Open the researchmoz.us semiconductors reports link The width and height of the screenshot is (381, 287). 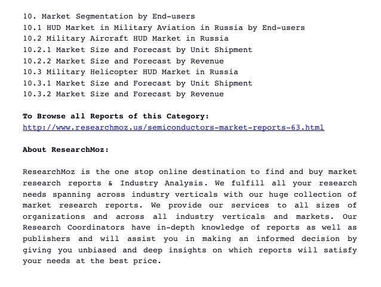174,127
